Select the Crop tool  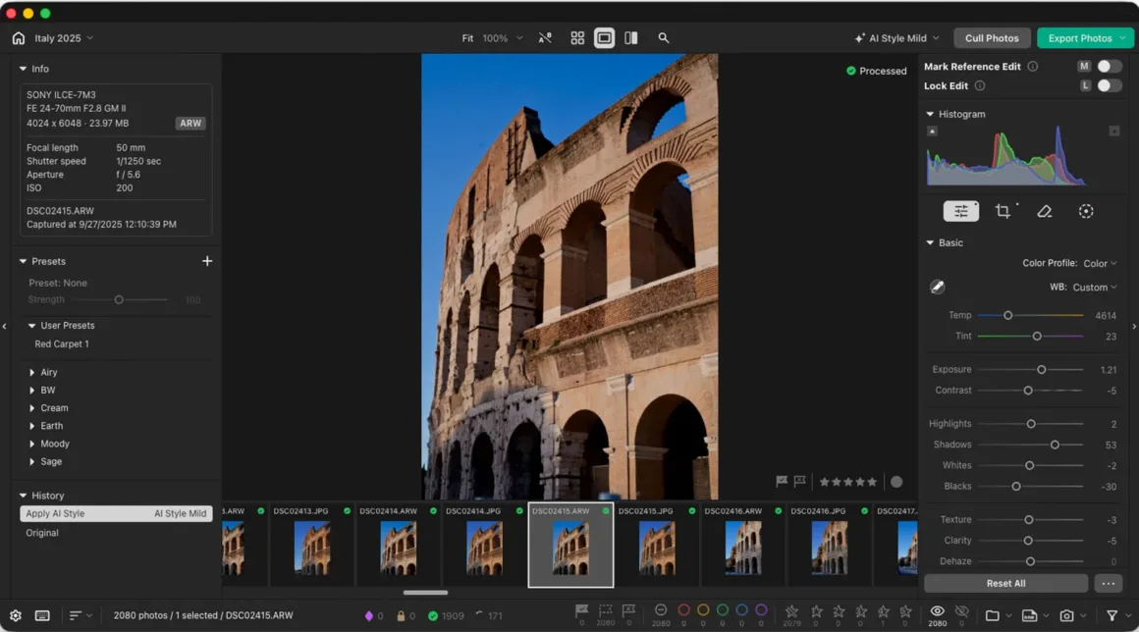(x=1003, y=211)
